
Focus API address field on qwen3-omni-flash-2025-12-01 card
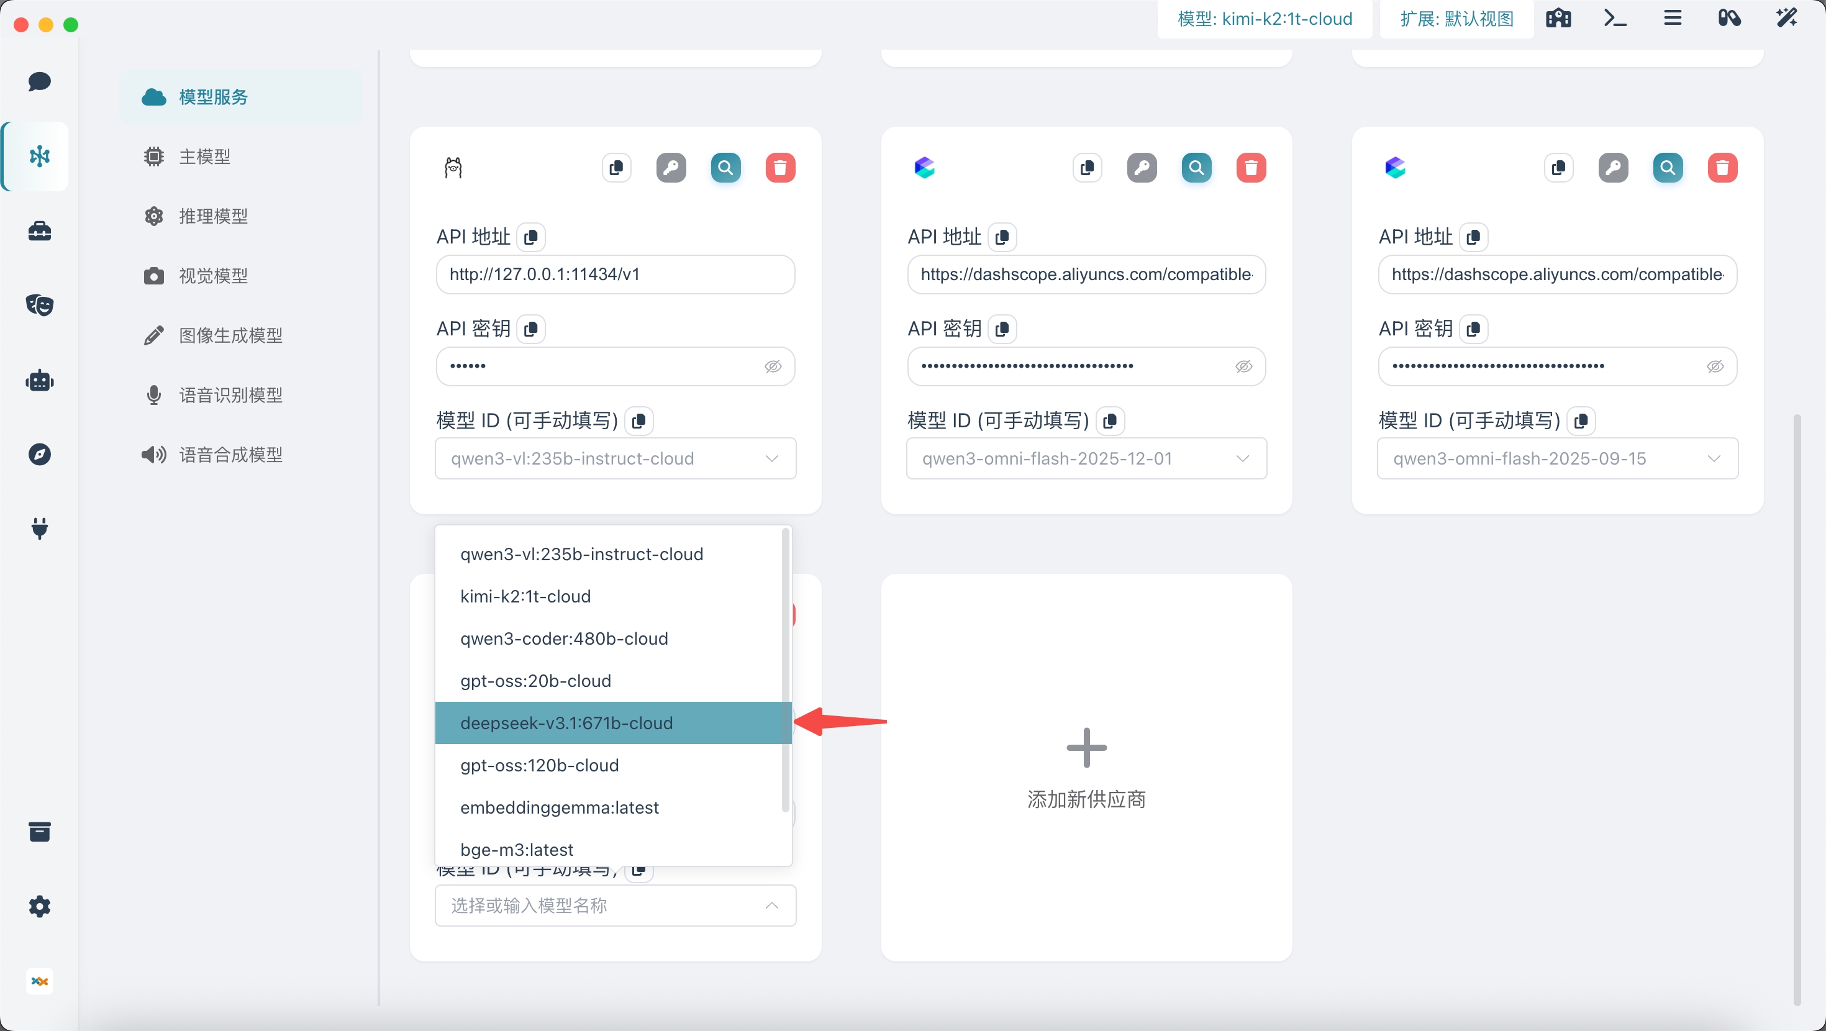click(1087, 275)
